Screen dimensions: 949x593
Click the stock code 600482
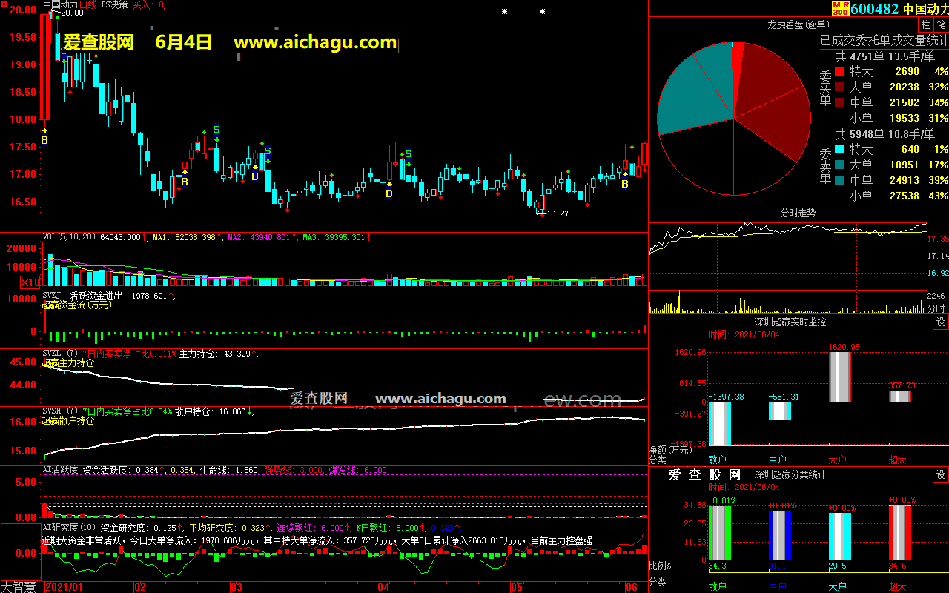tap(875, 9)
